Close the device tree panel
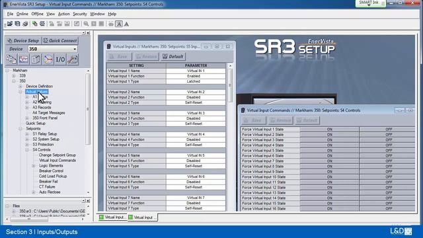The width and height of the screenshot is (423, 238). click(88, 33)
